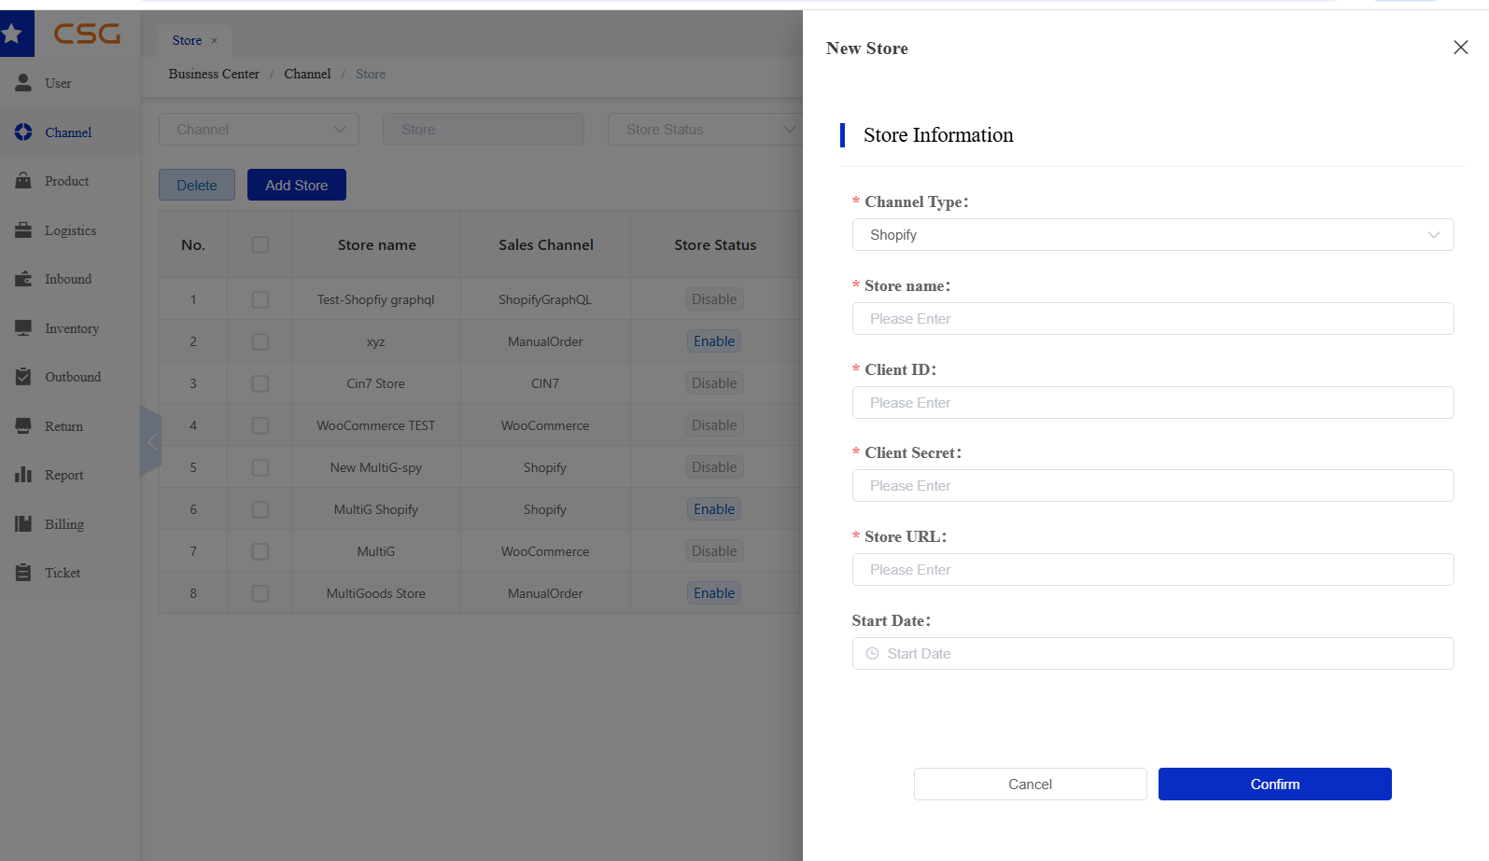Close the New Store panel

click(x=1461, y=48)
